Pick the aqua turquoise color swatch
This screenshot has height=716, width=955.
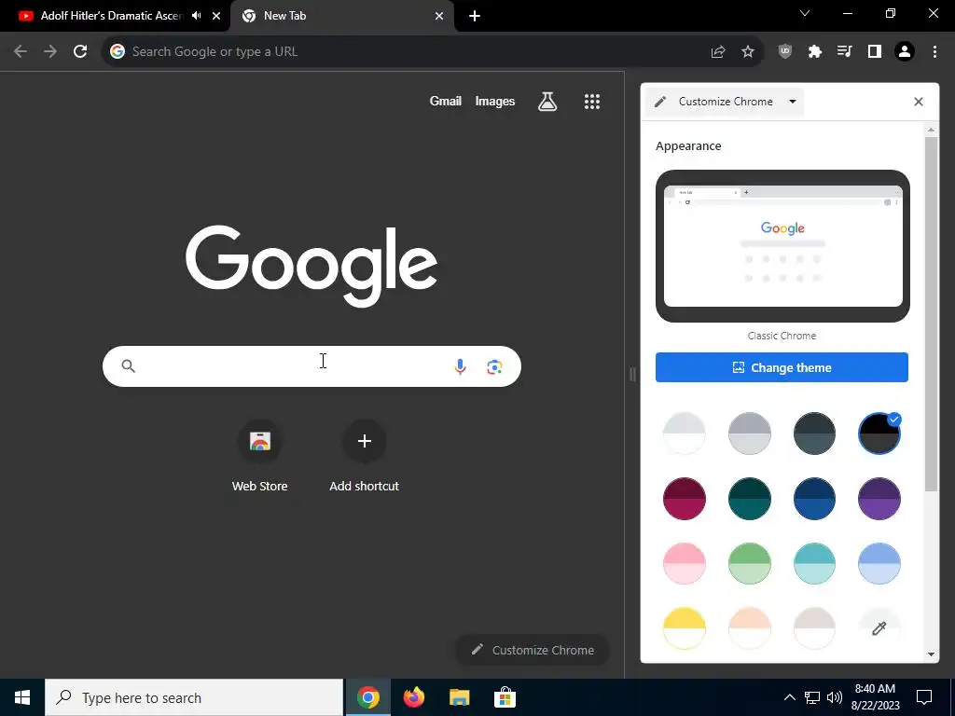coord(814,564)
